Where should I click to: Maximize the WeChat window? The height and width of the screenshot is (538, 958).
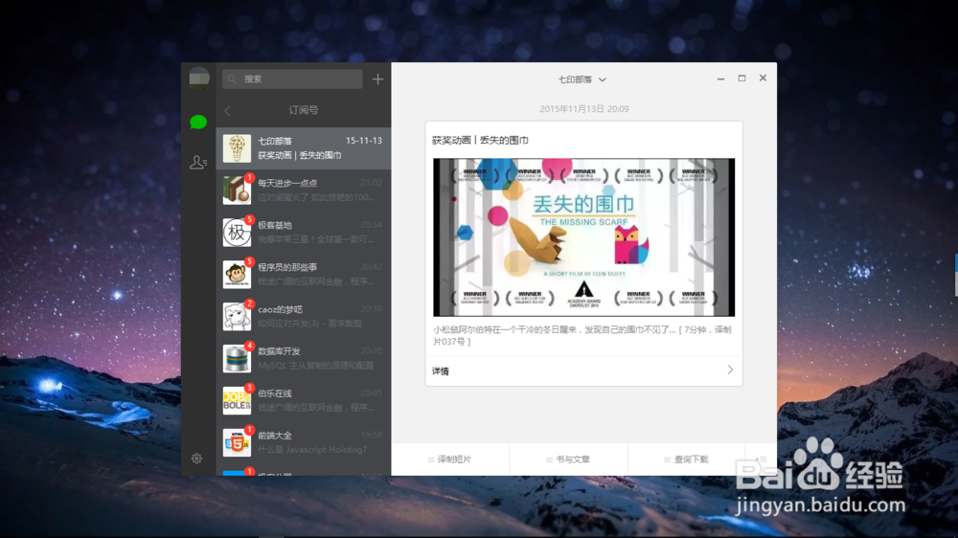click(741, 78)
